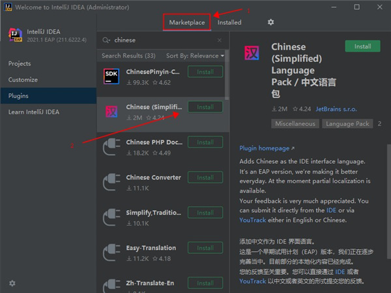Clear the plugin search text

[x=219, y=40]
